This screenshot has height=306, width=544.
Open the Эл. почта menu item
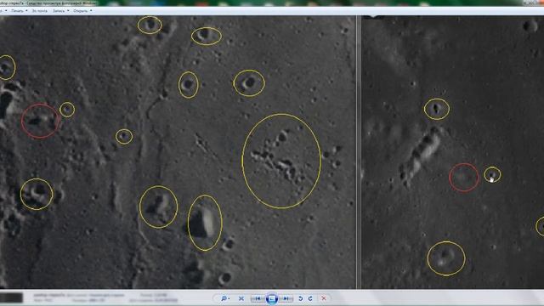[x=40, y=11]
